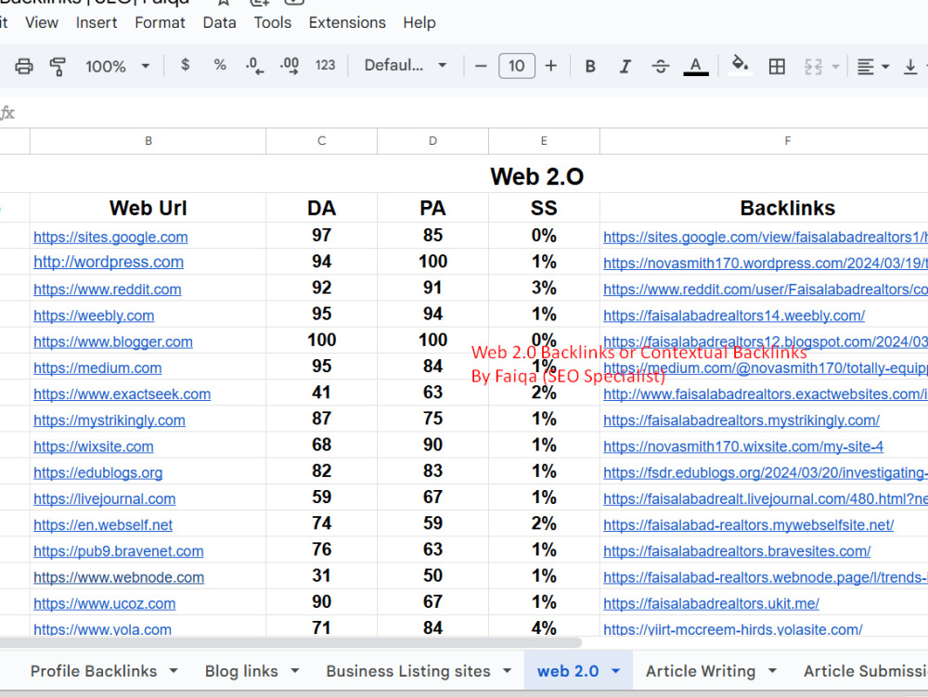928x697 pixels.
Task: Open the Data menu
Action: coord(220,22)
